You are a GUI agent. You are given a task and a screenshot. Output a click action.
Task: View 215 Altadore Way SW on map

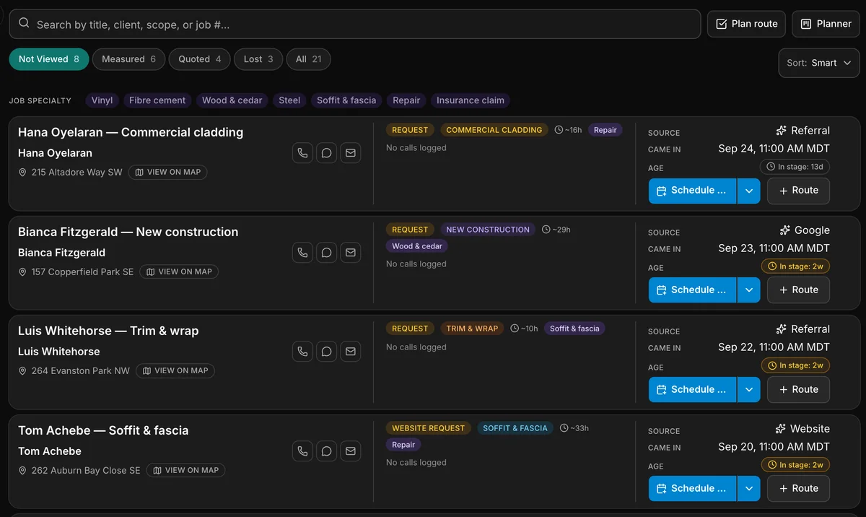pyautogui.click(x=168, y=173)
